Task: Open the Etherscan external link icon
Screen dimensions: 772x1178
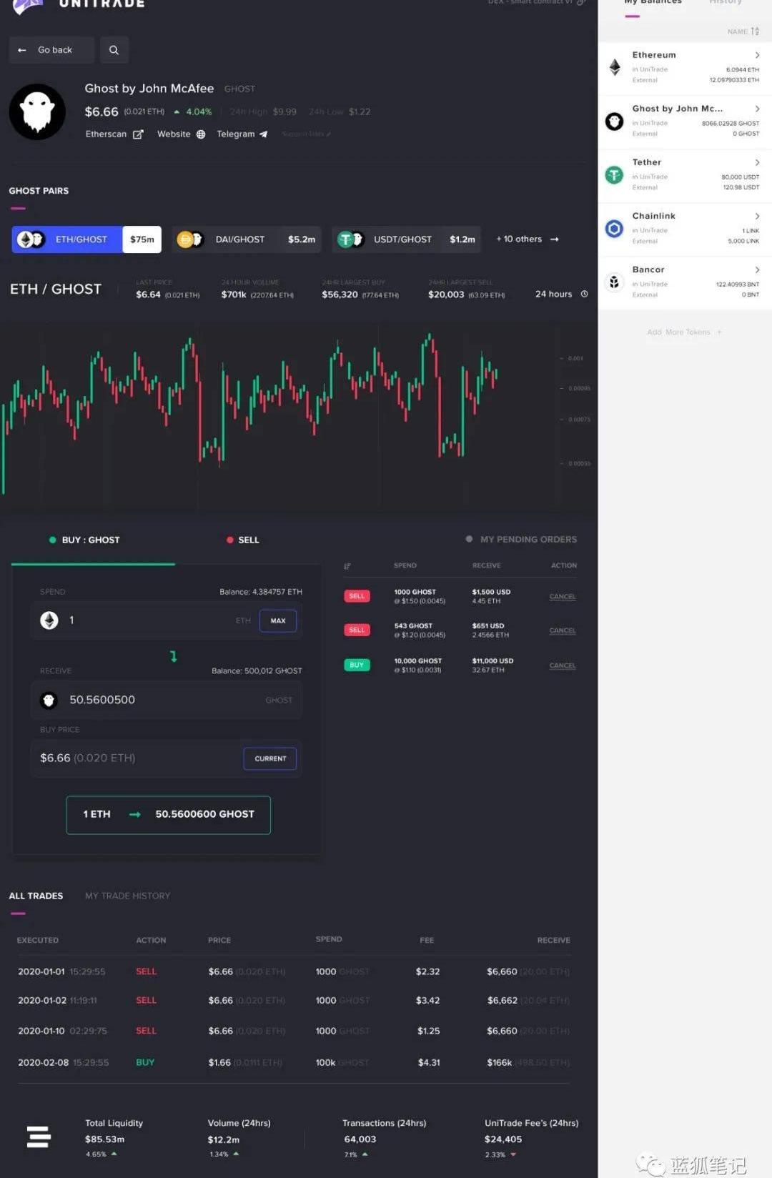Action: 138,134
